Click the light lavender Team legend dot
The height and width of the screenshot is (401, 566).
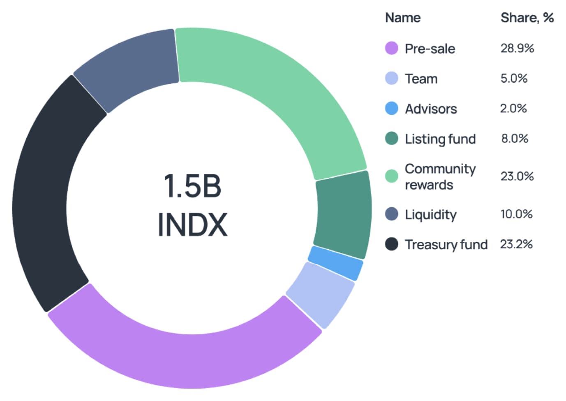[391, 78]
